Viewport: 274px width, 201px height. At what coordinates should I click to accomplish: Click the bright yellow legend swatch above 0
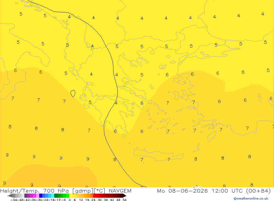pyautogui.click(x=71, y=196)
